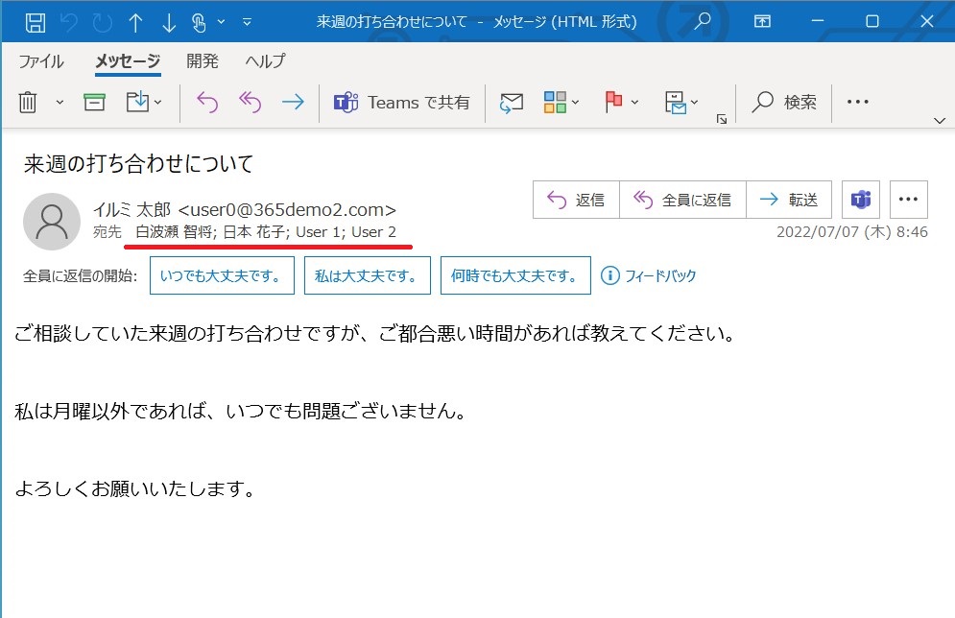Click the Move to folder icon
This screenshot has height=618, width=955.
pyautogui.click(x=137, y=102)
